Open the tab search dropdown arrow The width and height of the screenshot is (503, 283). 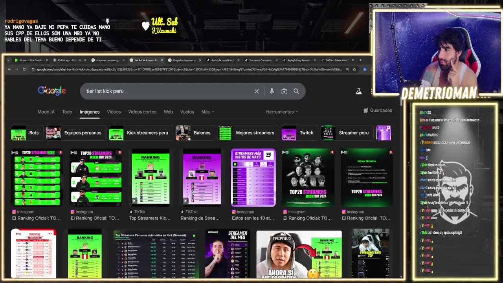click(9, 60)
